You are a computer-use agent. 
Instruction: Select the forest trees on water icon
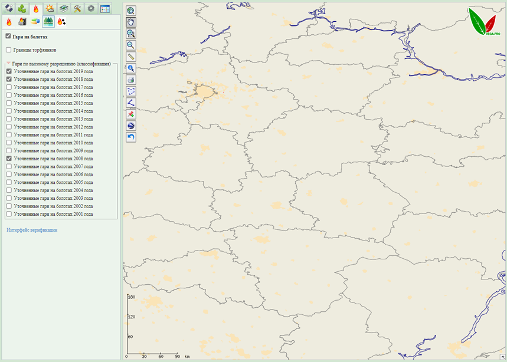[48, 22]
